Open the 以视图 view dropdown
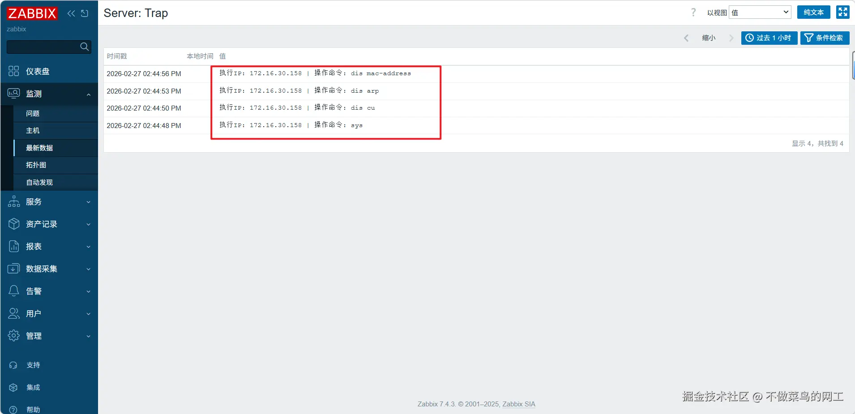 [x=760, y=13]
